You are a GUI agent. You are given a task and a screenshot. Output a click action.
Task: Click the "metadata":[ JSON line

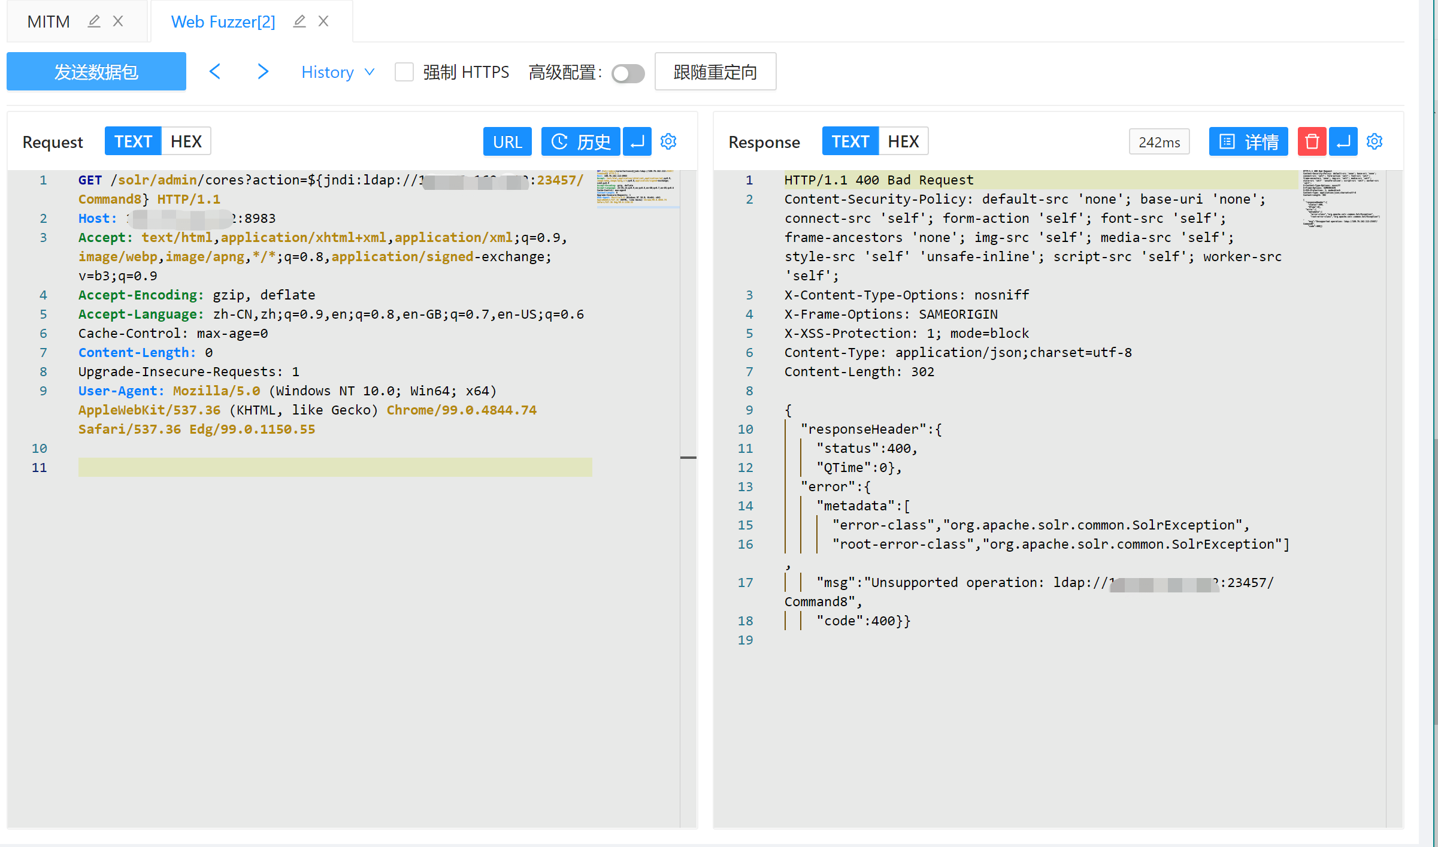863,506
